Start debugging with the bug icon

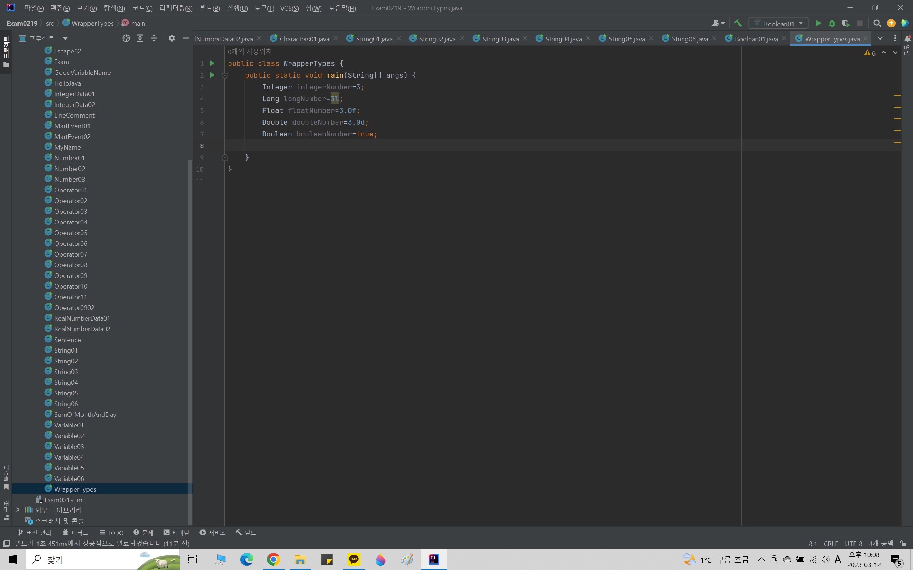pyautogui.click(x=832, y=24)
